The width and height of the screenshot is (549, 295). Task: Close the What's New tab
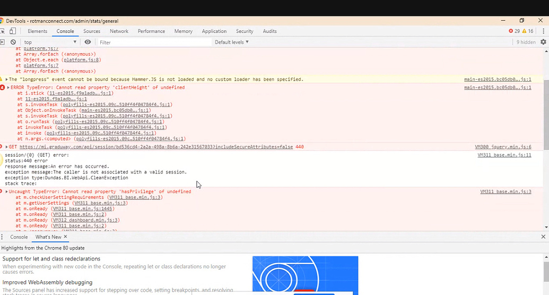coord(65,237)
